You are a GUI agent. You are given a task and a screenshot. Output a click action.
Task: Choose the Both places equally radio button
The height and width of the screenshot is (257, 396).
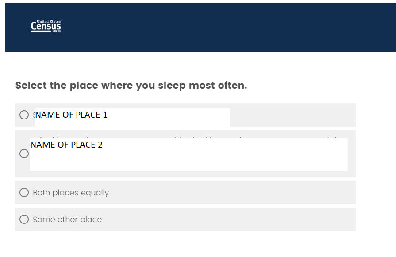[24, 193]
